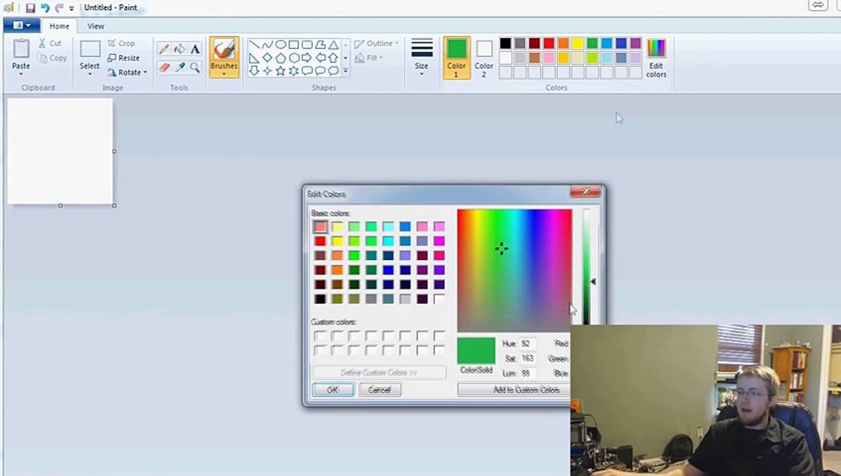Switch to the View ribbon tab

tap(96, 26)
